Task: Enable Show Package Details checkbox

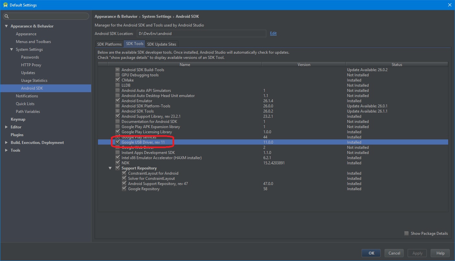Action: coord(406,234)
